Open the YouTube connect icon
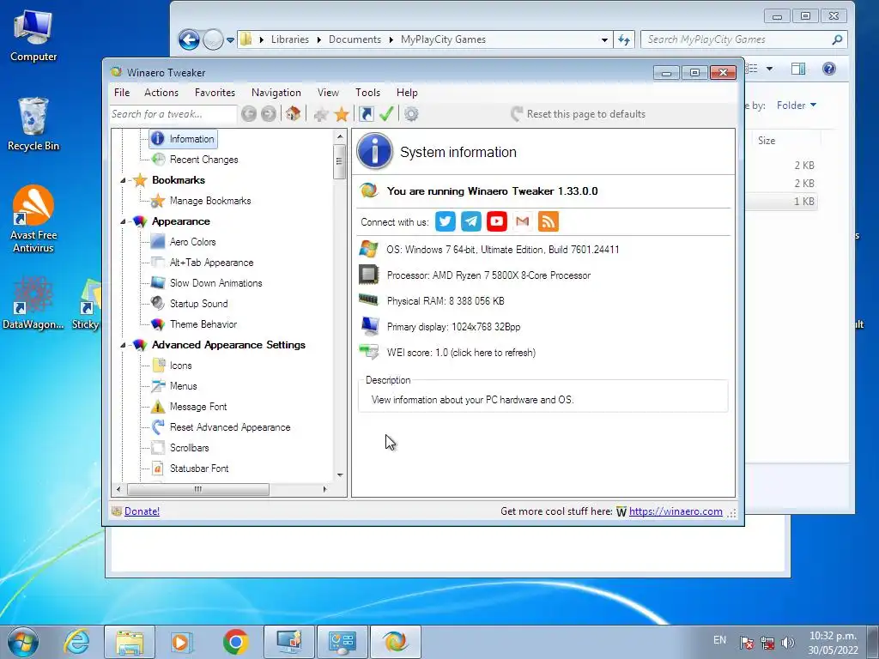Screen dimensions: 879x659 click(497, 221)
